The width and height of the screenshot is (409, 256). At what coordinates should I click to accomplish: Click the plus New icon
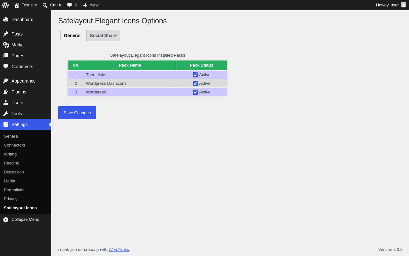85,5
